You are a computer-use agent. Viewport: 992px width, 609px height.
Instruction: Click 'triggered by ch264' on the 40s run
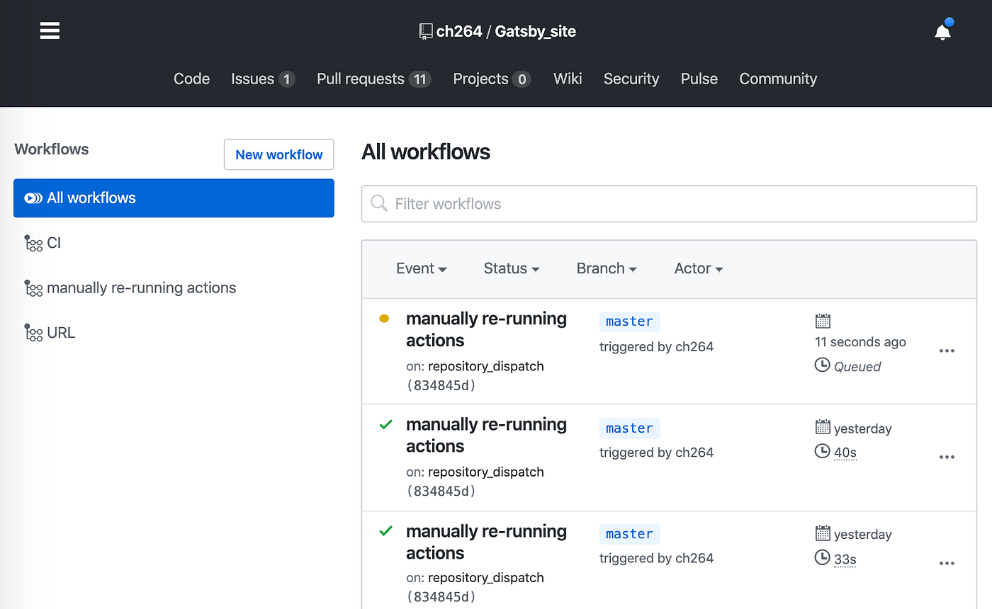click(x=656, y=453)
